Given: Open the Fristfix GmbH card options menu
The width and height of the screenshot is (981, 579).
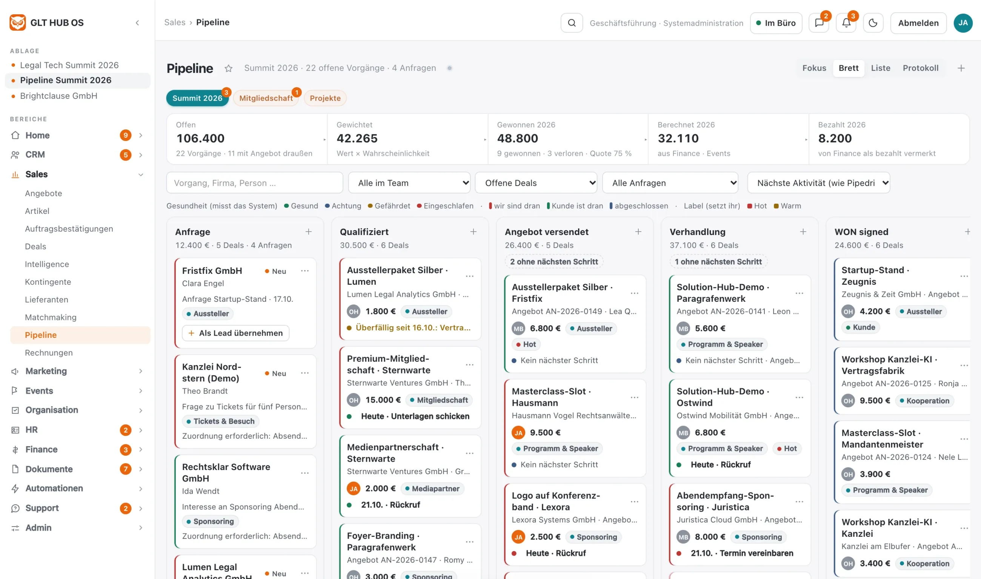Looking at the screenshot, I should (x=305, y=270).
